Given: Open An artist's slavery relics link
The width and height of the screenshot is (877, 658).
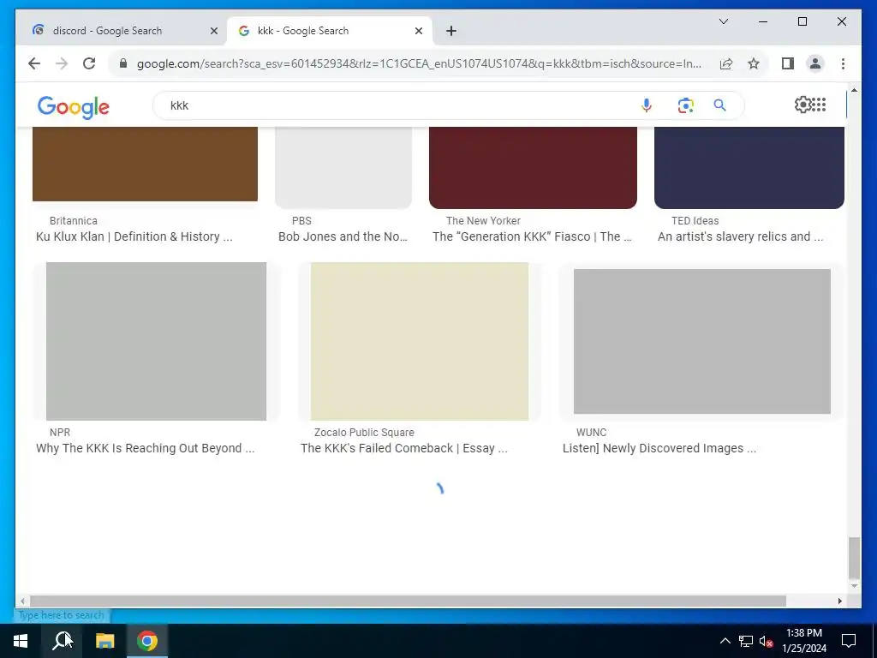Looking at the screenshot, I should click(x=741, y=236).
